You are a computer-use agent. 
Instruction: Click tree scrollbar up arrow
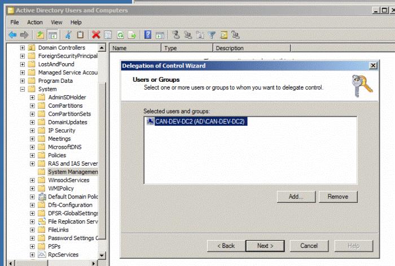click(102, 47)
